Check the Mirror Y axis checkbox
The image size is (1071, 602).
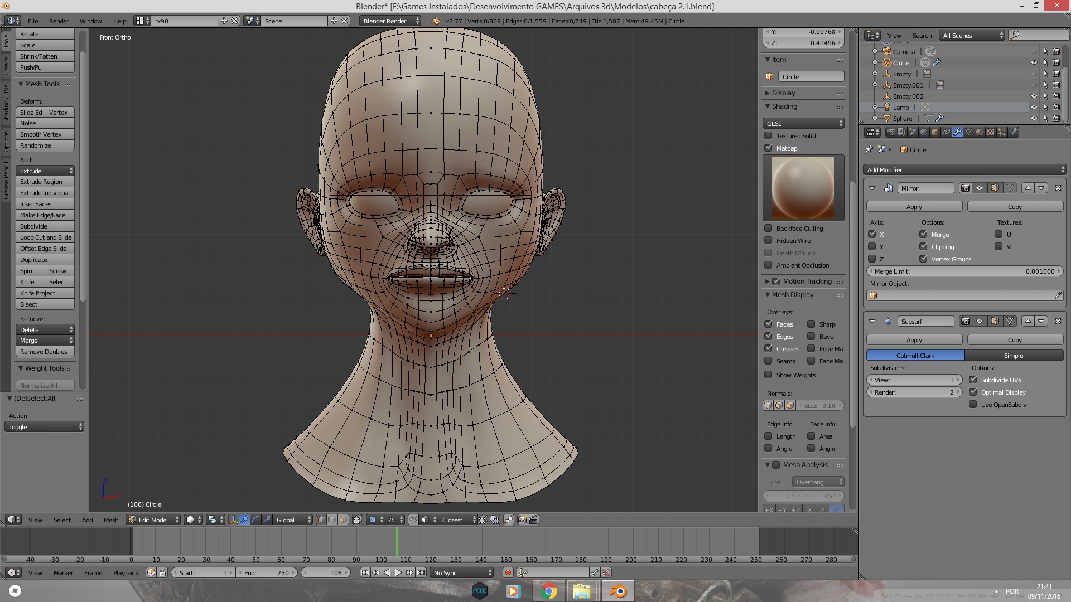[872, 246]
